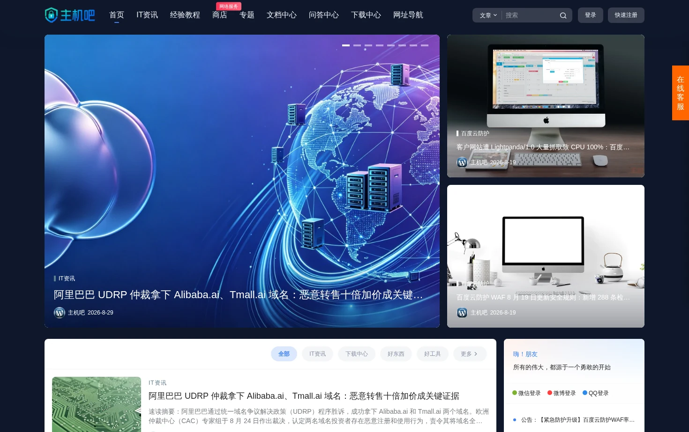The image size is (689, 432).
Task: Click the circuit board article thumbnail
Action: pos(97,404)
